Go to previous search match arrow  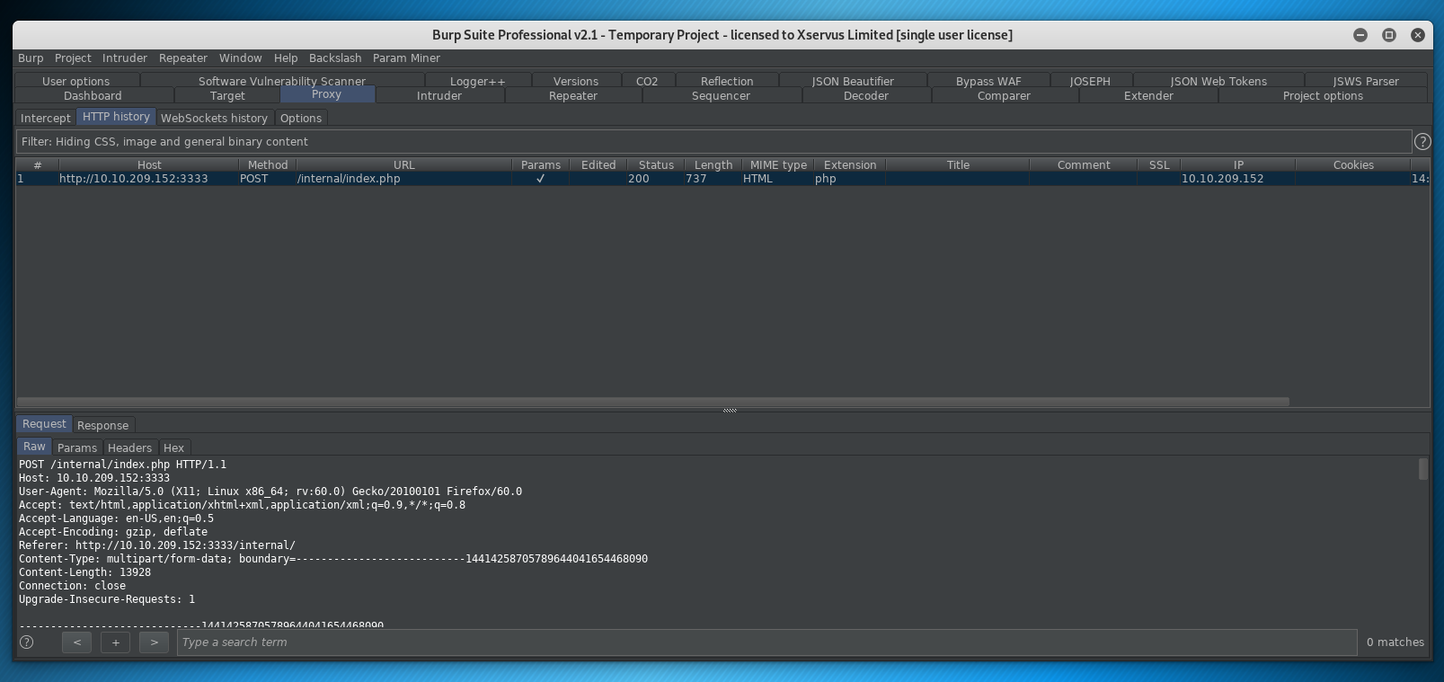(76, 642)
